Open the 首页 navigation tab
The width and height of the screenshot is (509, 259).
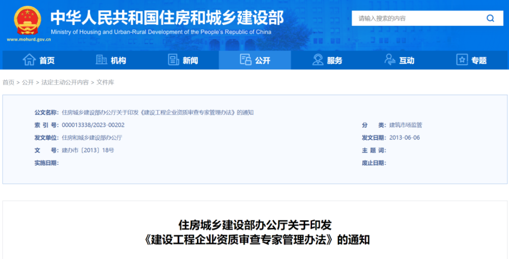pyautogui.click(x=47, y=61)
